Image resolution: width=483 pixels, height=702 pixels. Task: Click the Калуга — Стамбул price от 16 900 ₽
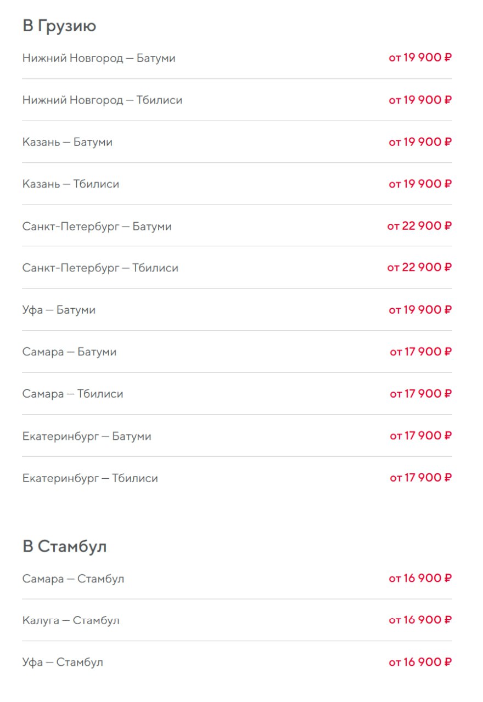420,620
